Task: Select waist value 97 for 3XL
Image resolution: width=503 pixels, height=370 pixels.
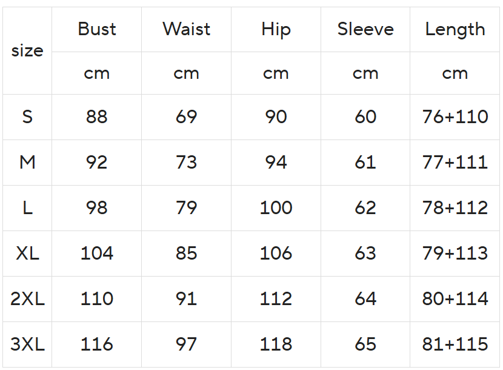Action: [187, 344]
